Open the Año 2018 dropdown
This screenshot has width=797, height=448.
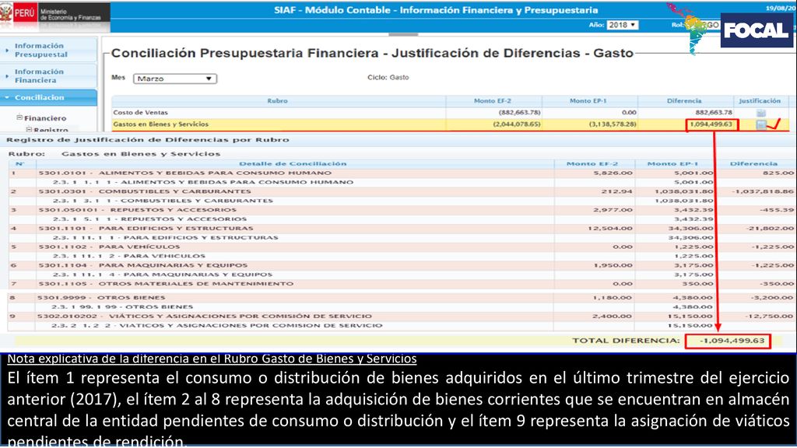tap(622, 25)
